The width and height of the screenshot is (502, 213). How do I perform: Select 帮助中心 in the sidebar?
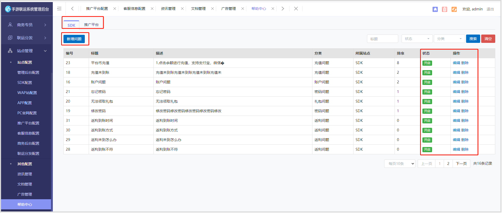(26, 204)
